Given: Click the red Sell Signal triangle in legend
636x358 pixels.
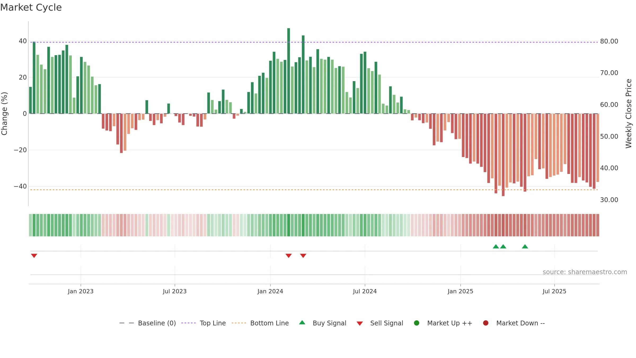Looking at the screenshot, I should tap(360, 324).
